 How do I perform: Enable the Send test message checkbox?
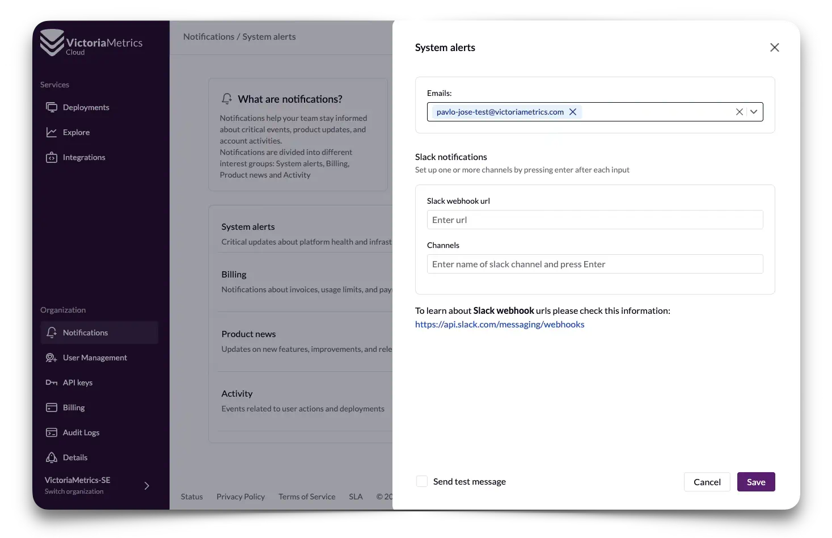coord(422,481)
